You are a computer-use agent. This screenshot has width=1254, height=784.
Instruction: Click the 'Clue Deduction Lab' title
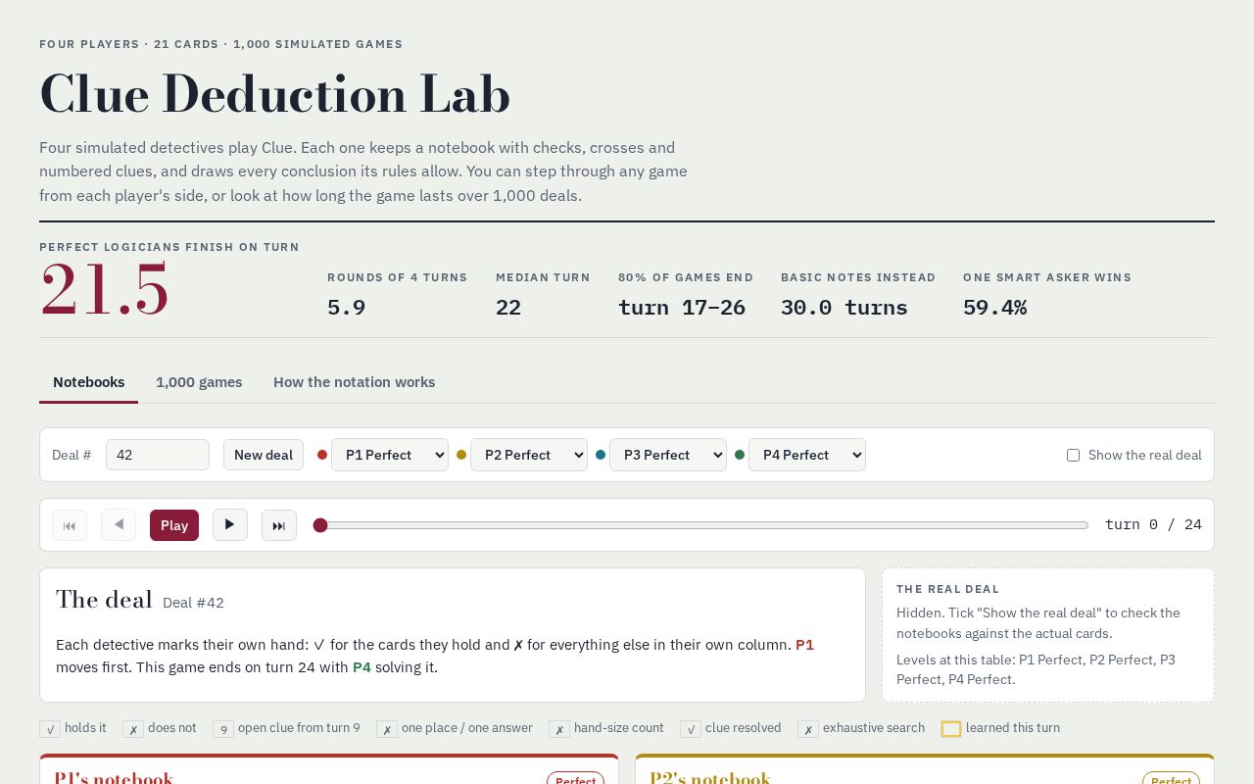(275, 94)
